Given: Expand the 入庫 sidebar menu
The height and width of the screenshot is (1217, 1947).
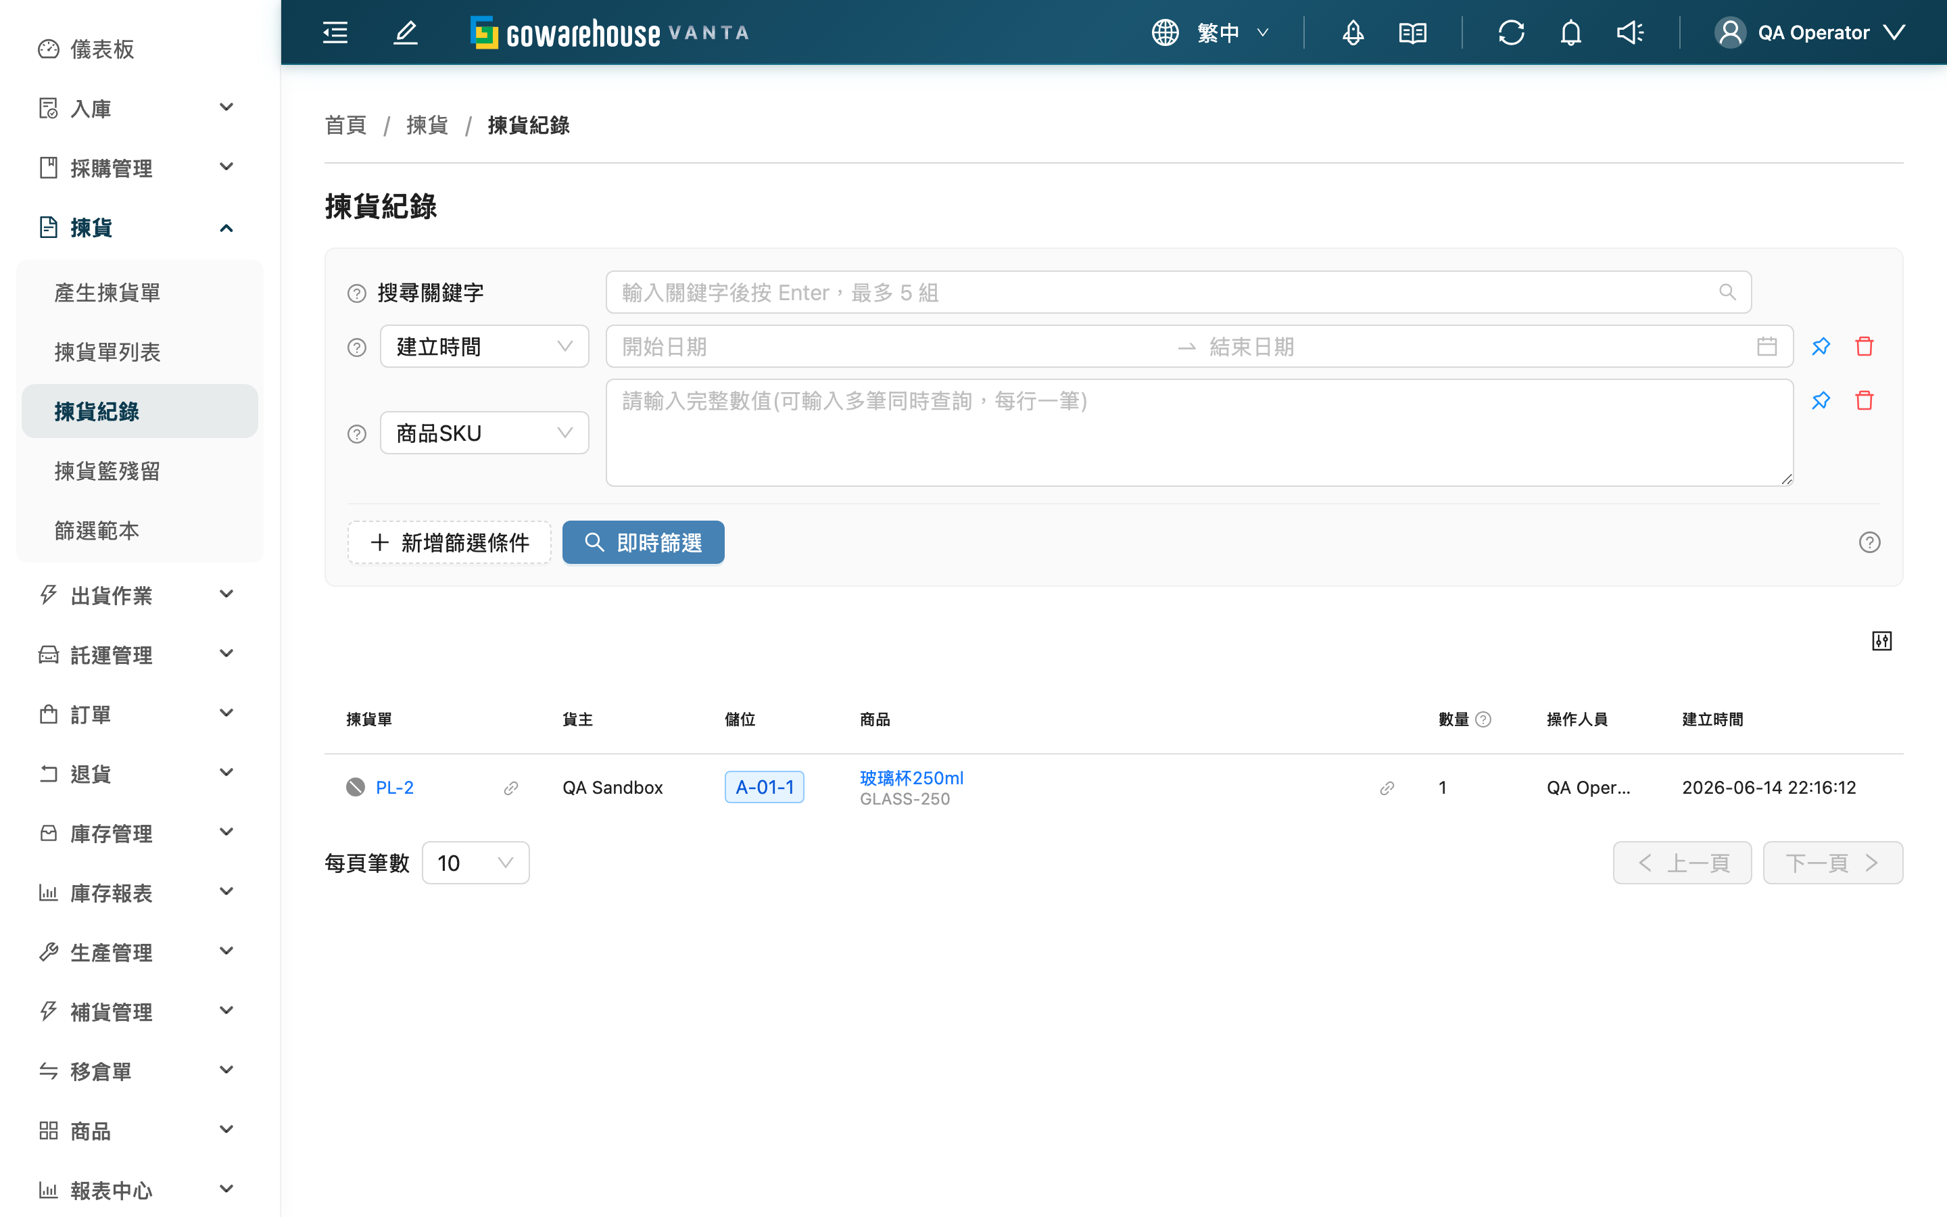Looking at the screenshot, I should tap(140, 108).
